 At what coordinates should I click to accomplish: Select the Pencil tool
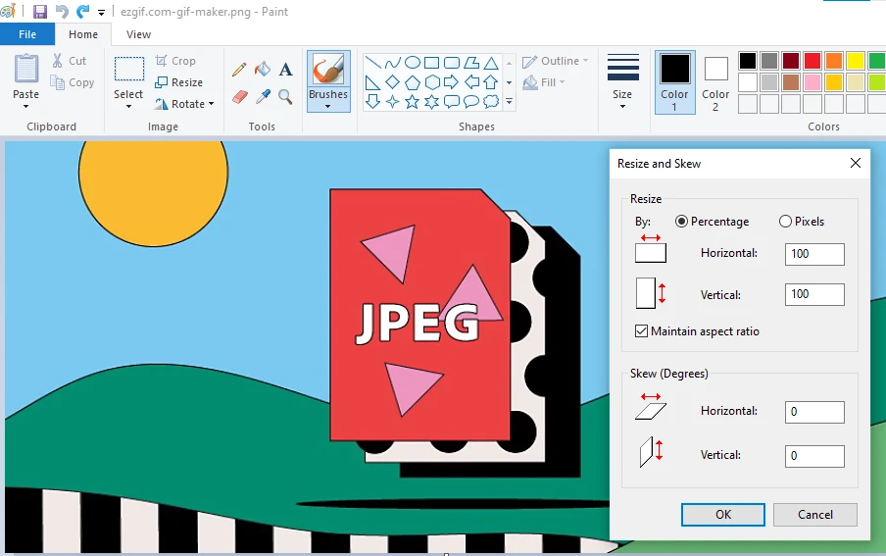coord(239,69)
